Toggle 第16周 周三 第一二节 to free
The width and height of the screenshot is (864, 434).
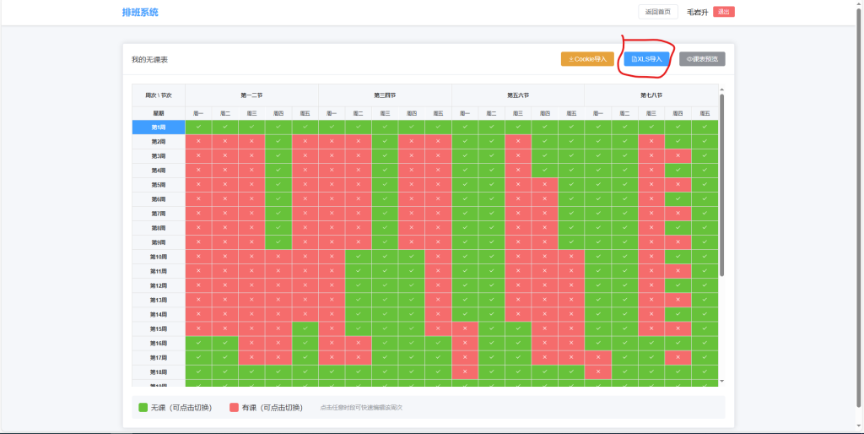(x=251, y=343)
